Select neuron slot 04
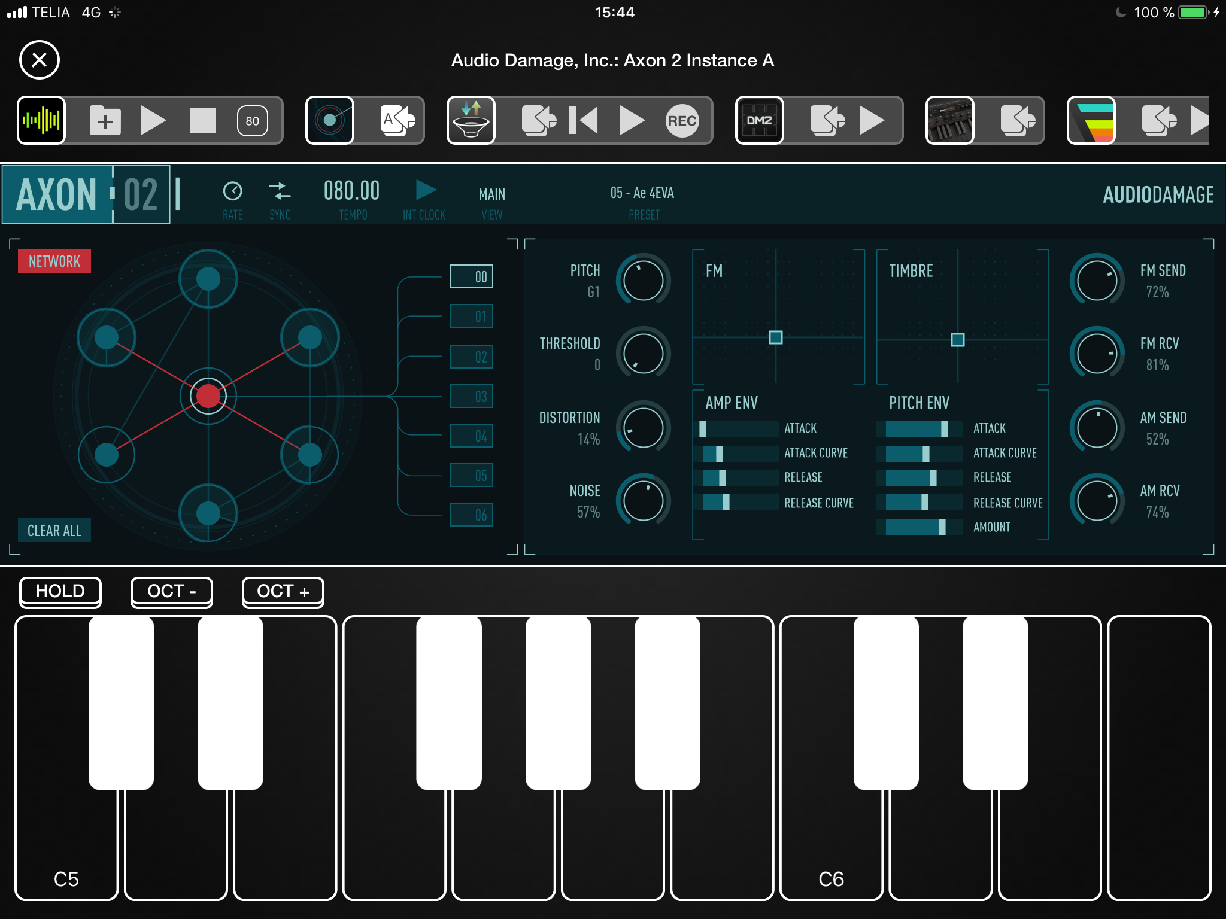Image resolution: width=1226 pixels, height=919 pixels. click(472, 436)
